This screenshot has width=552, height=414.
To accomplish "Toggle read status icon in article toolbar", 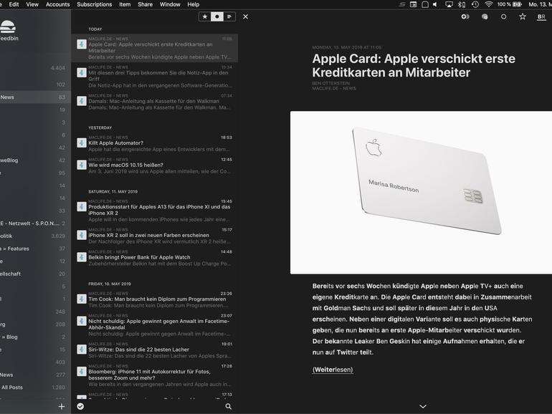I will (x=465, y=16).
